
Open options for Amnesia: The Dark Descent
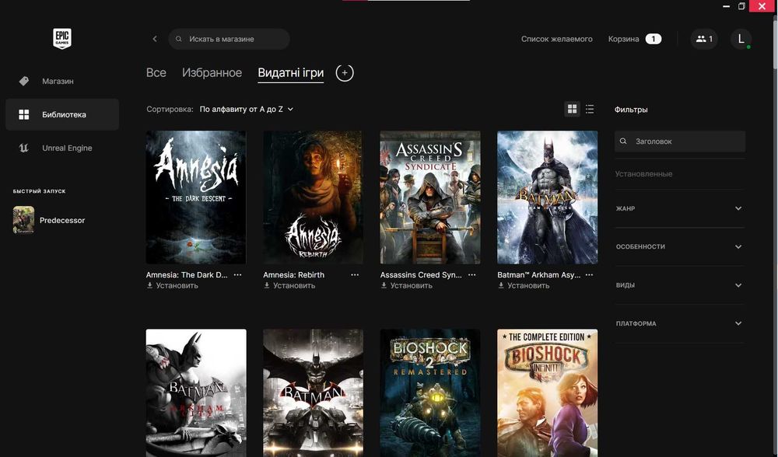point(237,274)
